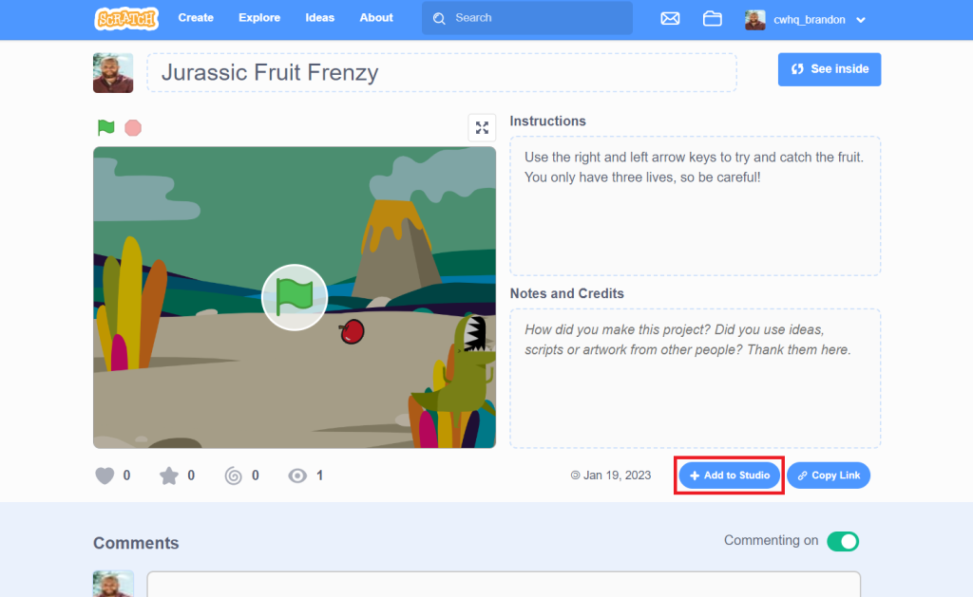Open the Ideas navigation link

click(319, 18)
